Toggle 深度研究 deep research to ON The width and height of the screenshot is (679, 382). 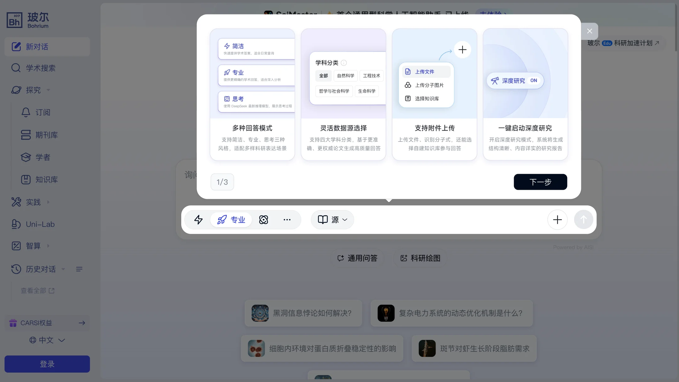pyautogui.click(x=514, y=81)
